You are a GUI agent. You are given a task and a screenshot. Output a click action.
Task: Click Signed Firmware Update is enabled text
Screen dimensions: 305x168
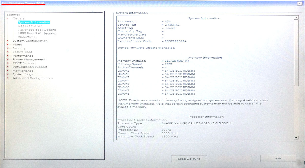(x=146, y=48)
